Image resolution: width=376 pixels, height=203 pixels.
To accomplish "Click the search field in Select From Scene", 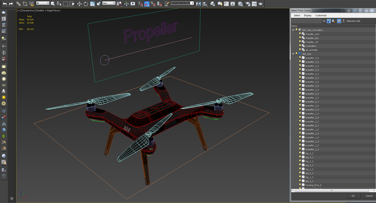I will pos(307,21).
